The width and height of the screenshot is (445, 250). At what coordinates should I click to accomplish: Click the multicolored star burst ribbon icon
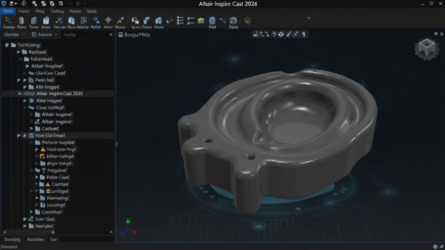pos(248,20)
